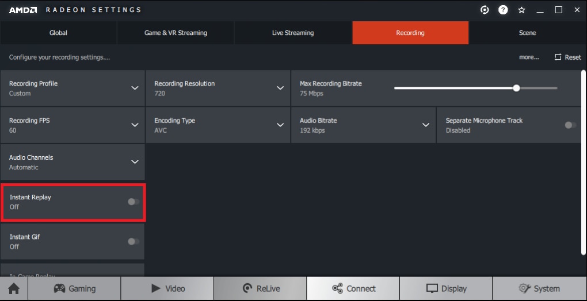Expand the Audio Bitrate dropdown
This screenshot has width=587, height=301.
(x=363, y=125)
